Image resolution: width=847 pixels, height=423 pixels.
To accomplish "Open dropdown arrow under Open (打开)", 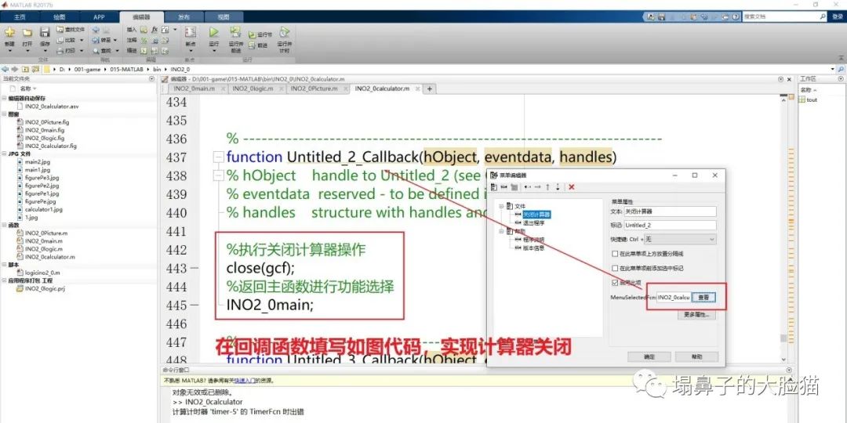I will coord(27,51).
